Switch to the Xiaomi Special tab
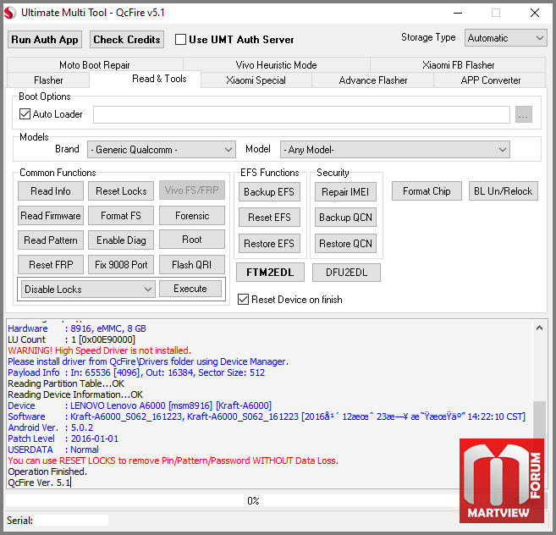The width and height of the screenshot is (556, 535). point(256,80)
